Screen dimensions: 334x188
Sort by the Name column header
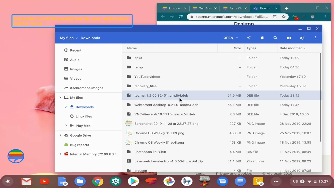coord(132,48)
